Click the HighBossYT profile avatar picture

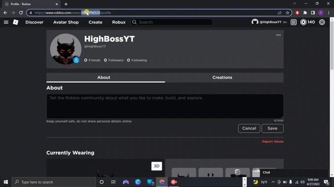[x=66, y=49]
